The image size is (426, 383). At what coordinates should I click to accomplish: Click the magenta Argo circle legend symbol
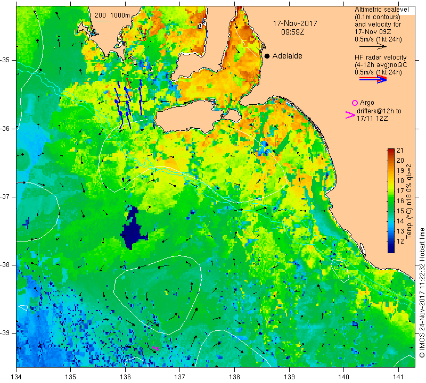coord(355,103)
